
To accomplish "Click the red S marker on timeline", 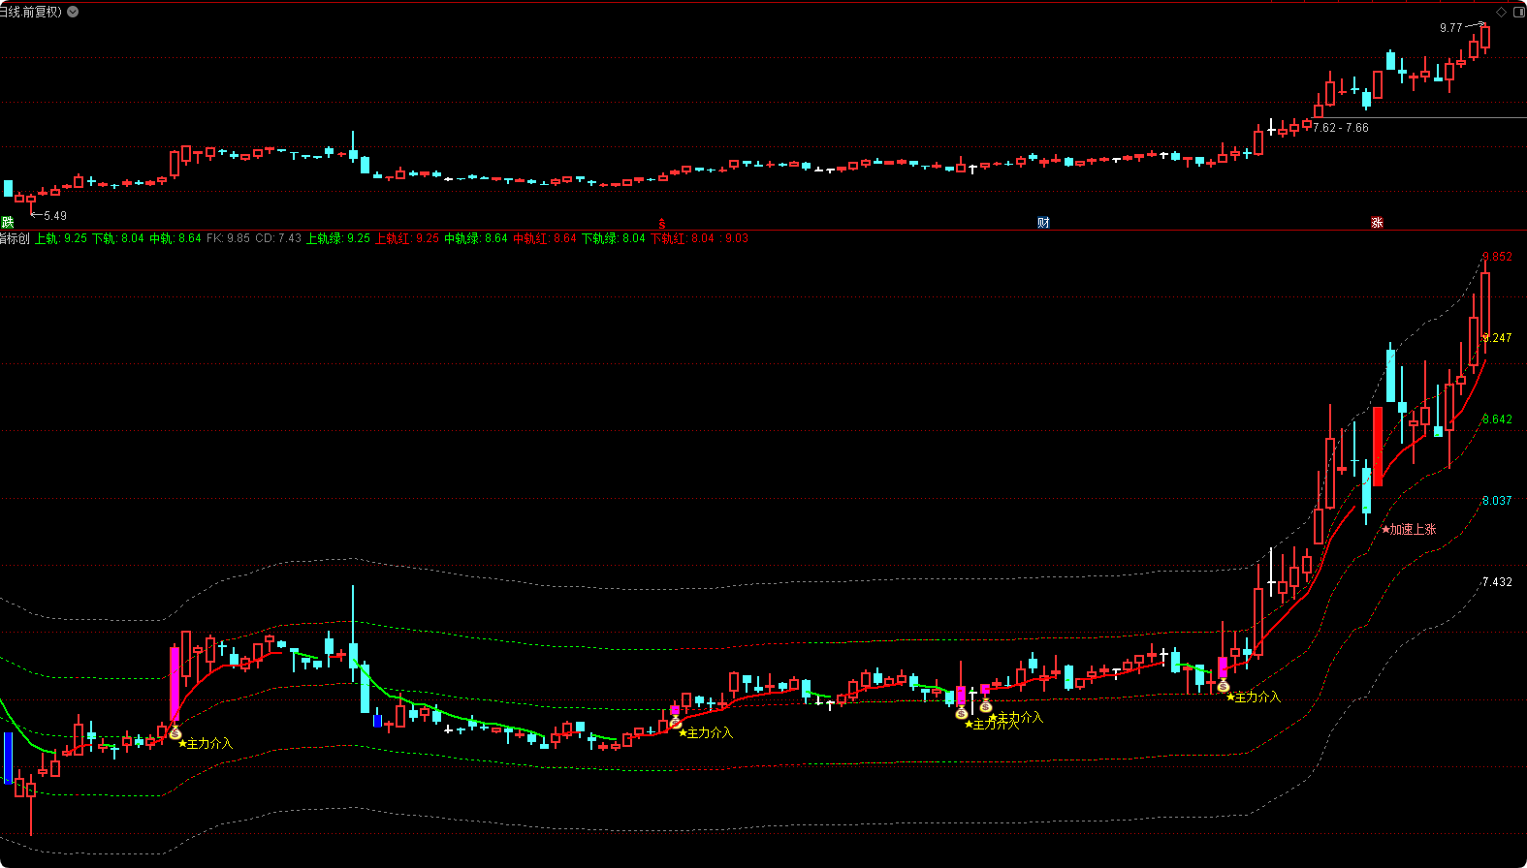I will tap(662, 224).
